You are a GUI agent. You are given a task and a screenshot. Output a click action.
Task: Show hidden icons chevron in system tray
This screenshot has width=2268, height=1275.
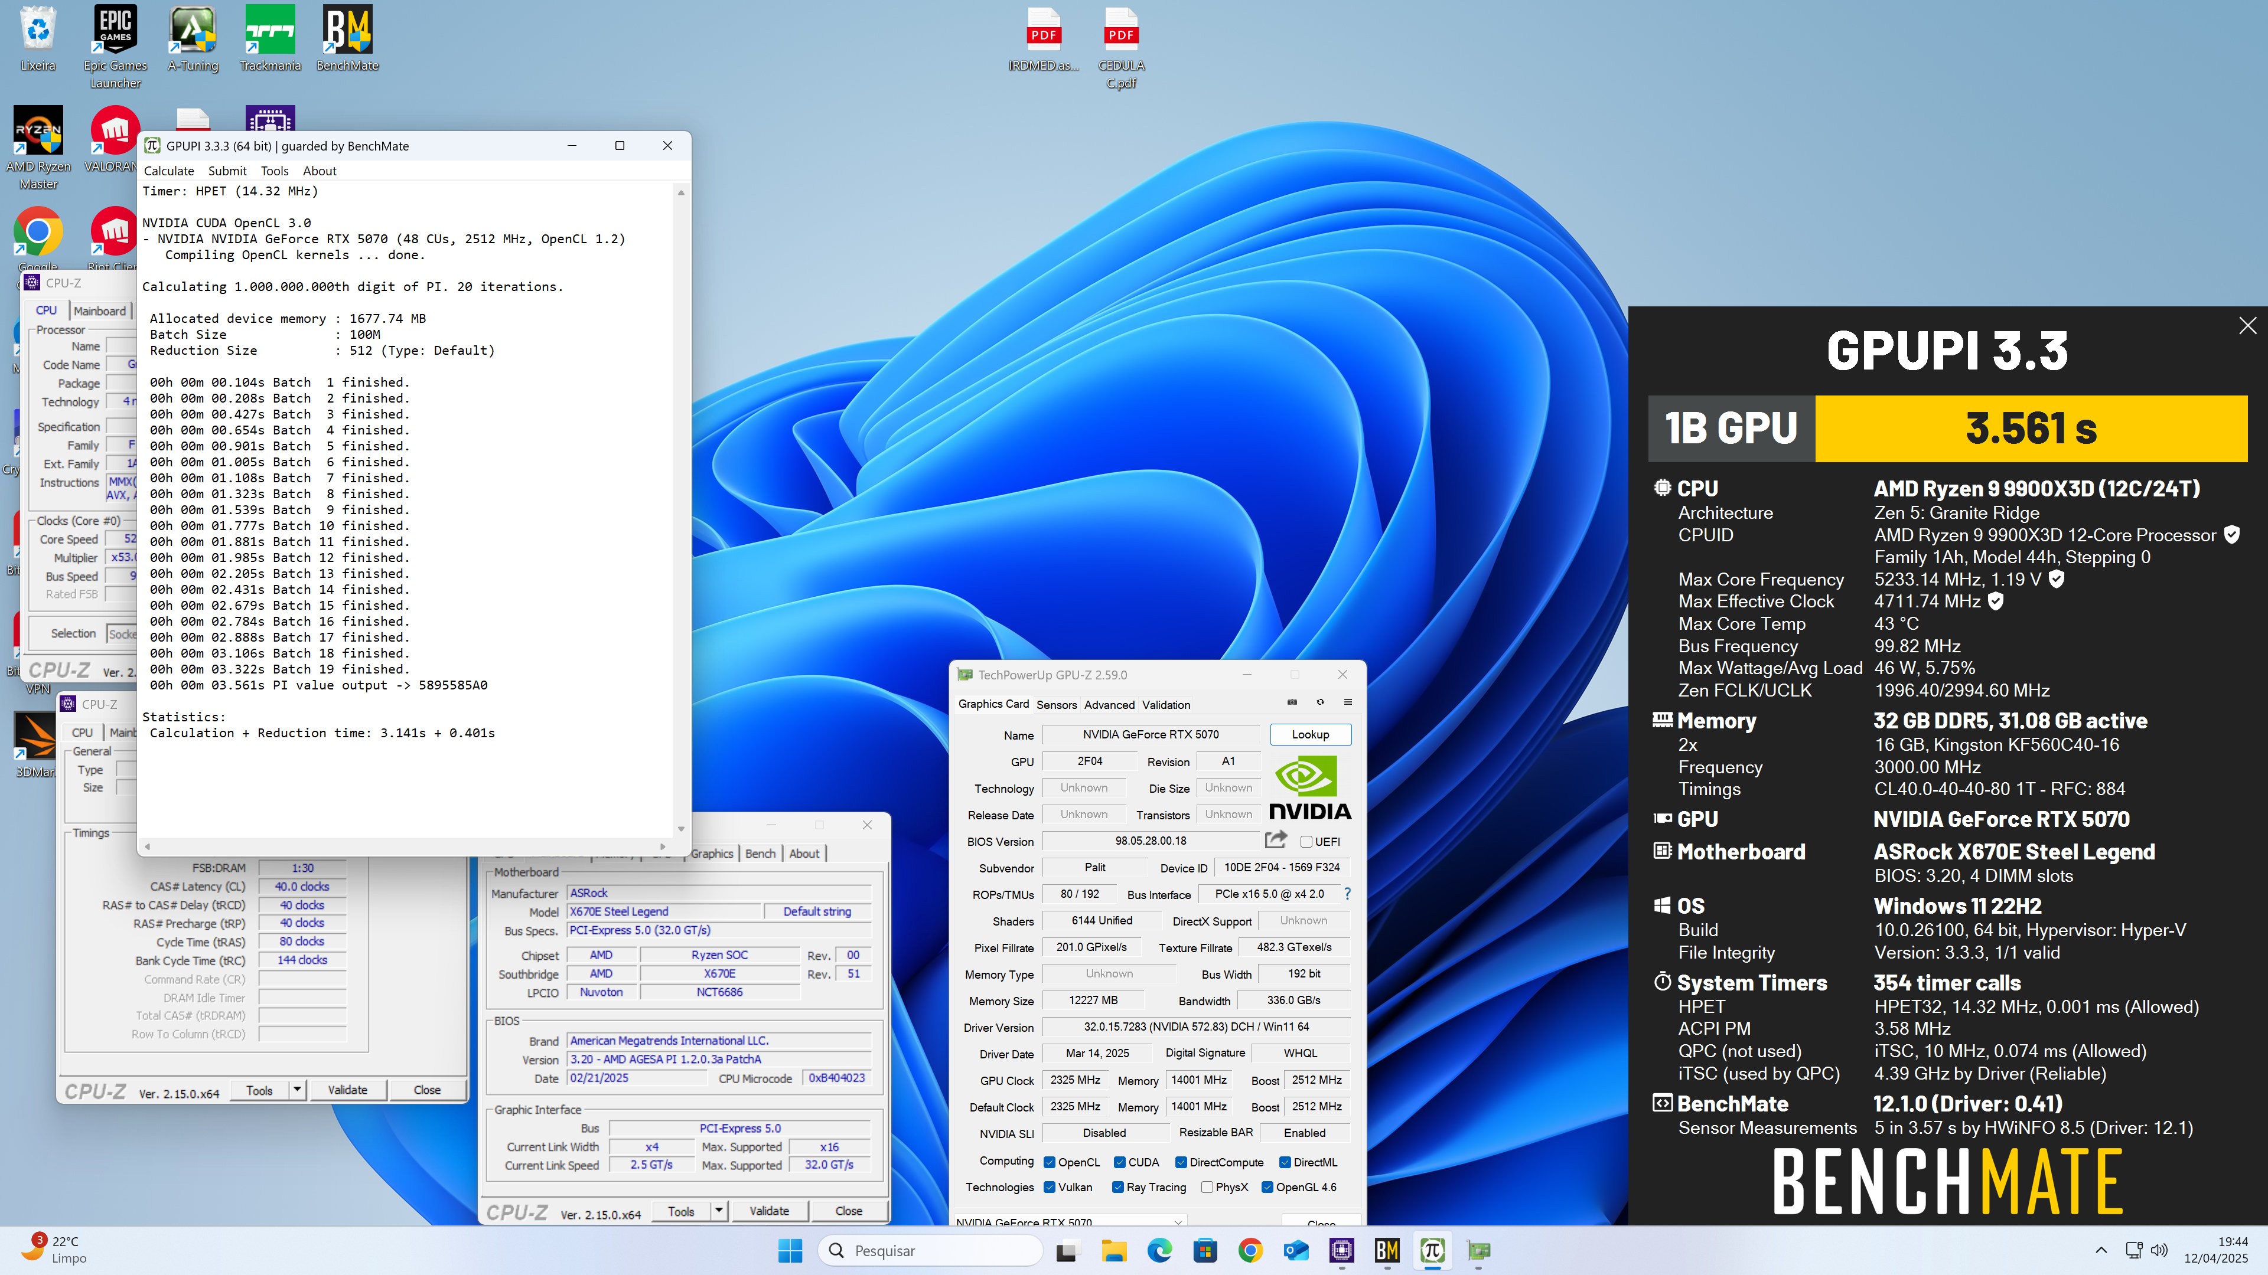pos(2101,1250)
